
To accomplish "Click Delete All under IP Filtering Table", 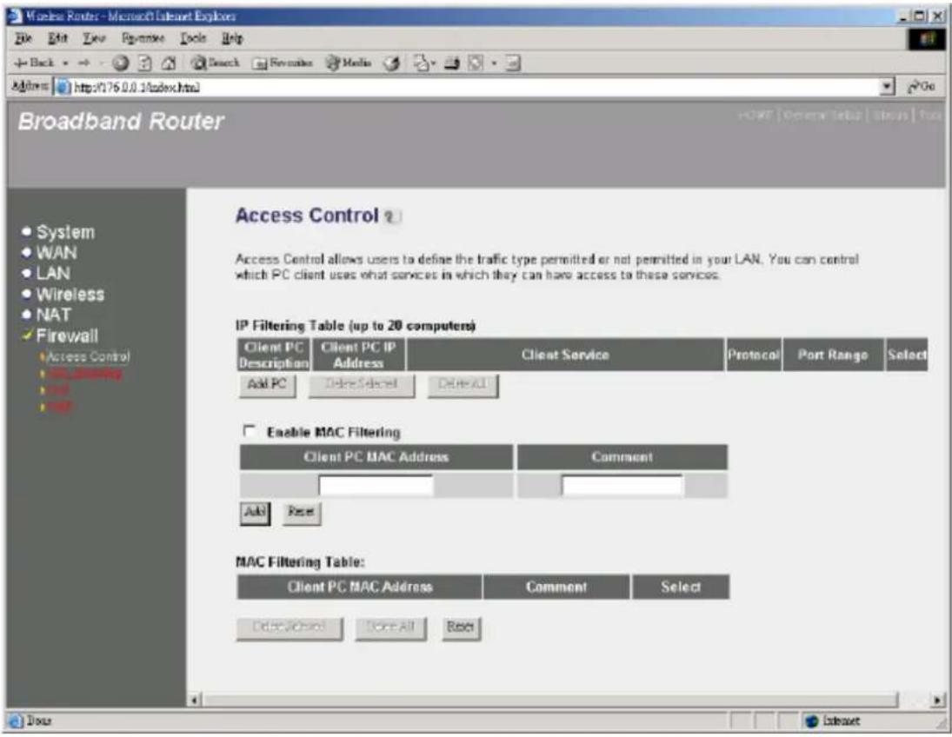I will click(x=463, y=385).
